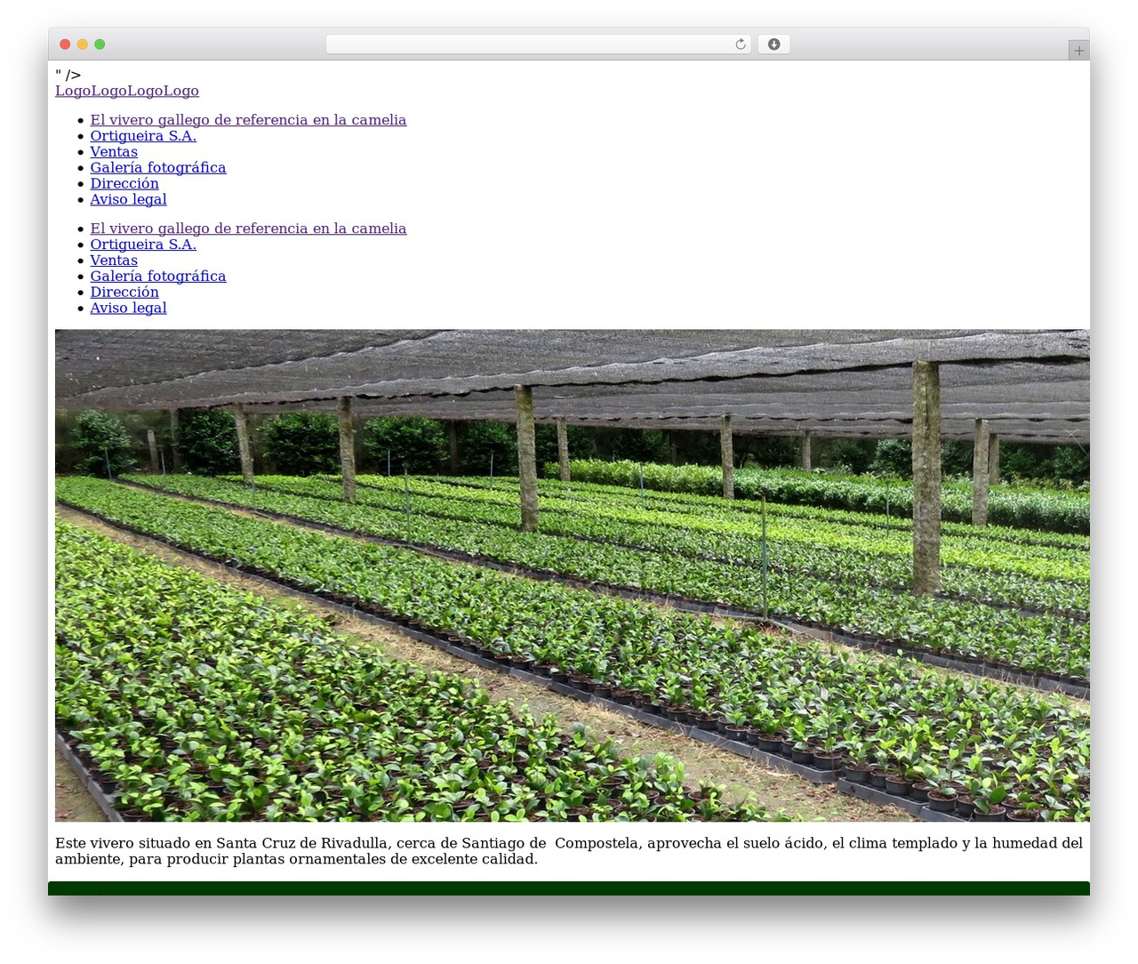The image size is (1138, 964).
Task: Open the downloads button in browser toolbar
Action: click(773, 44)
